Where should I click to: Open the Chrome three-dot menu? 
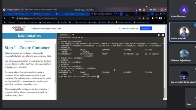(164, 18)
